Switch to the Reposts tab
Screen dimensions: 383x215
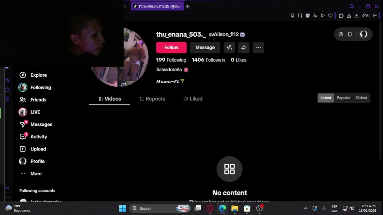pyautogui.click(x=152, y=99)
